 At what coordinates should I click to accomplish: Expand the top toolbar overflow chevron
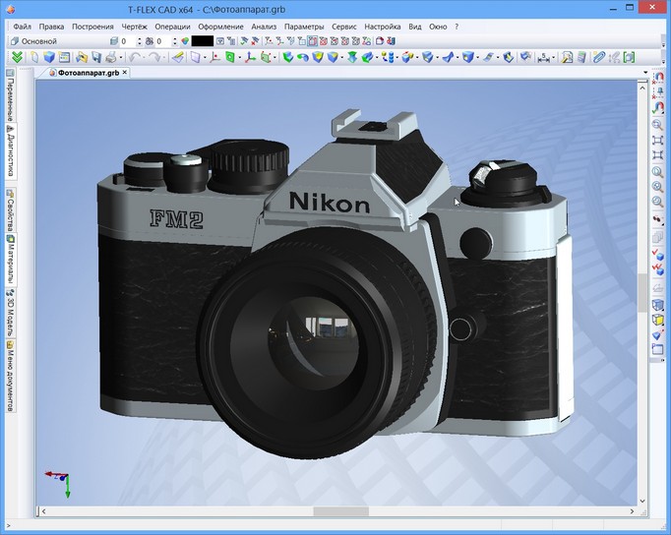click(663, 45)
